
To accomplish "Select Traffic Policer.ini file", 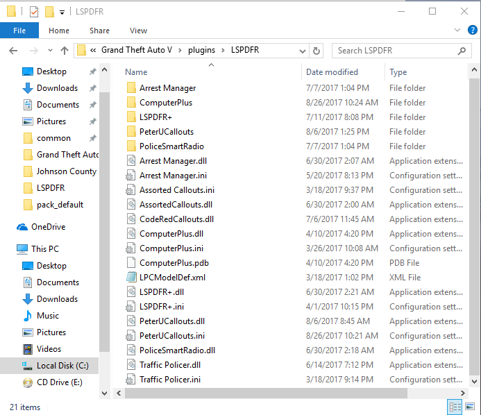I will (x=170, y=380).
